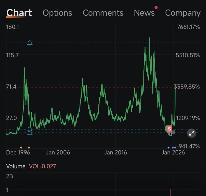The image size is (206, 196).
Task: Tap the topmost price alert bell icon
Action: coord(30,43)
